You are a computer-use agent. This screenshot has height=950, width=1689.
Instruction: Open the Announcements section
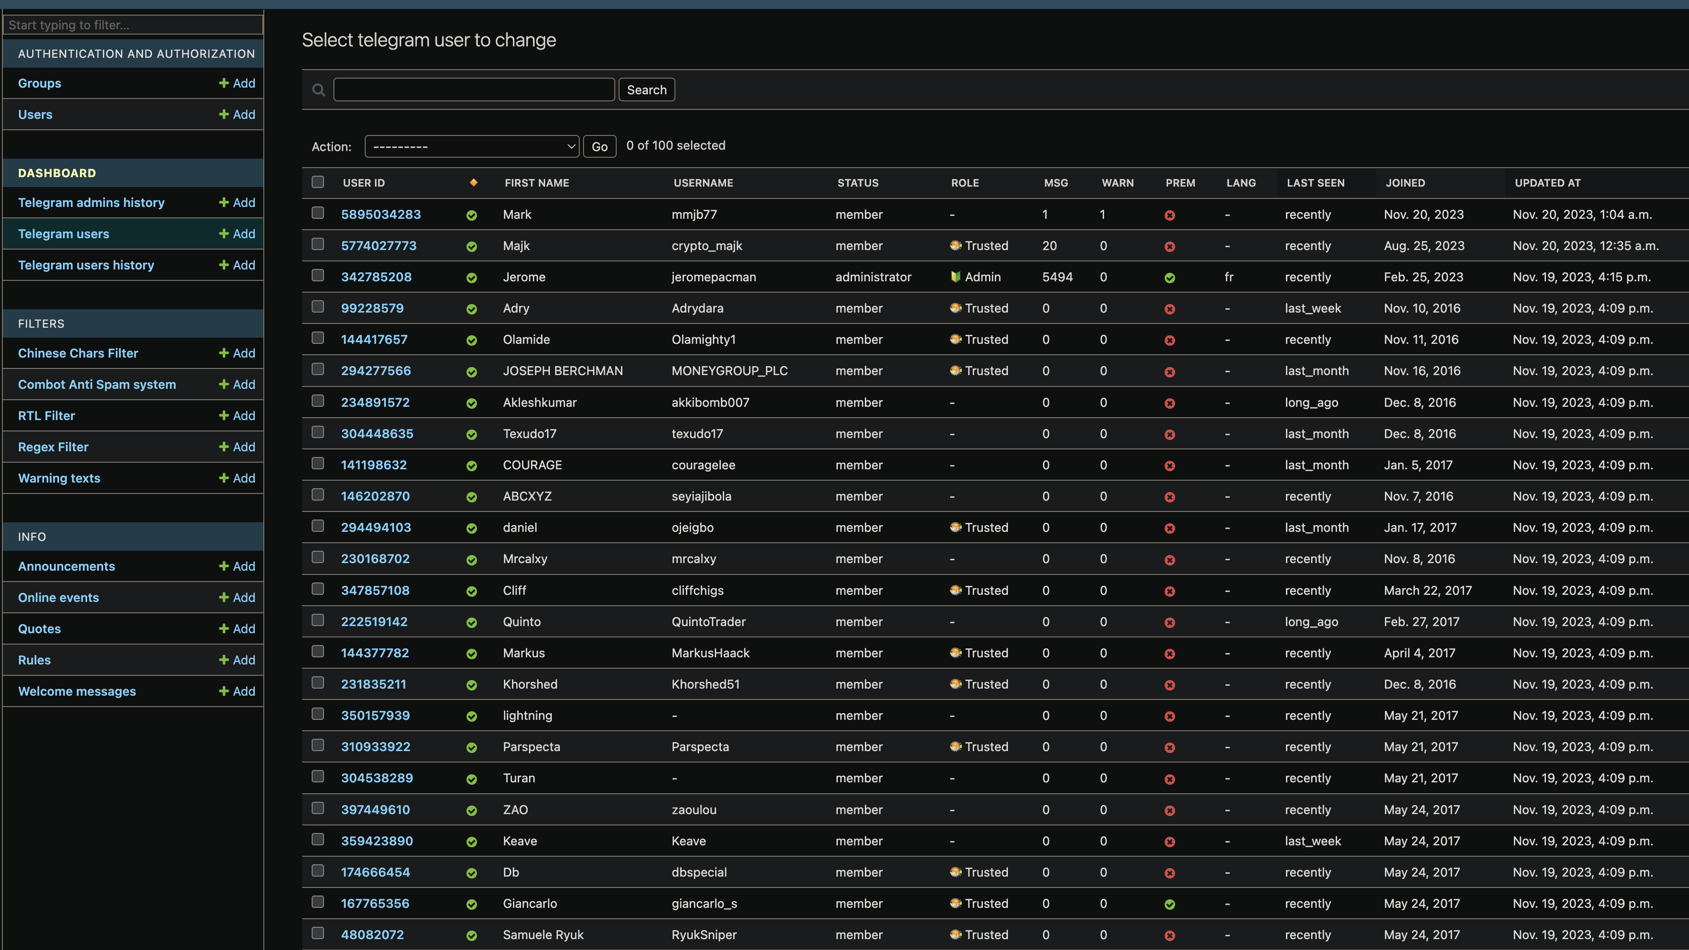coord(66,566)
